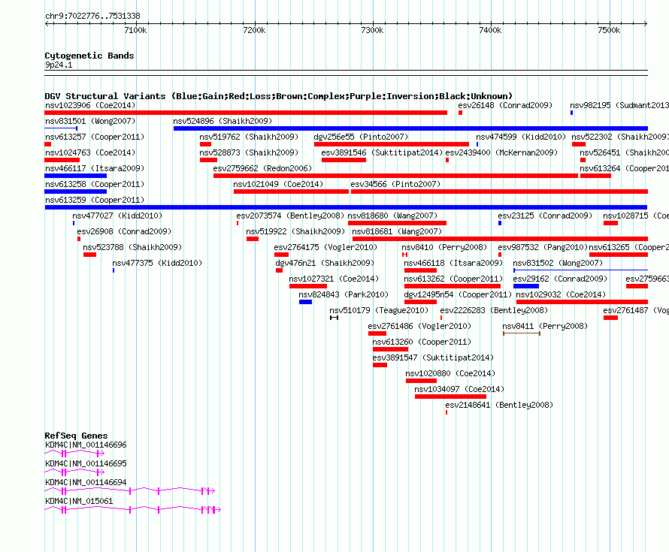Viewport: 669px width, 552px height.
Task: Open the KDM4C|NM_001146694 gene label
Action: point(86,482)
